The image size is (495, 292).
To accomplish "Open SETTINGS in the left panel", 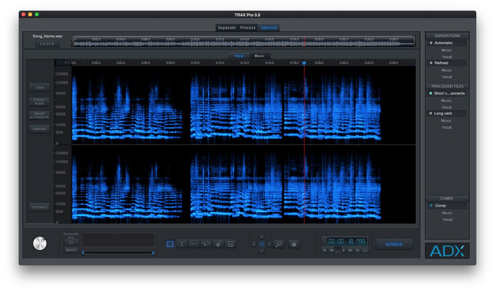I will (40, 207).
